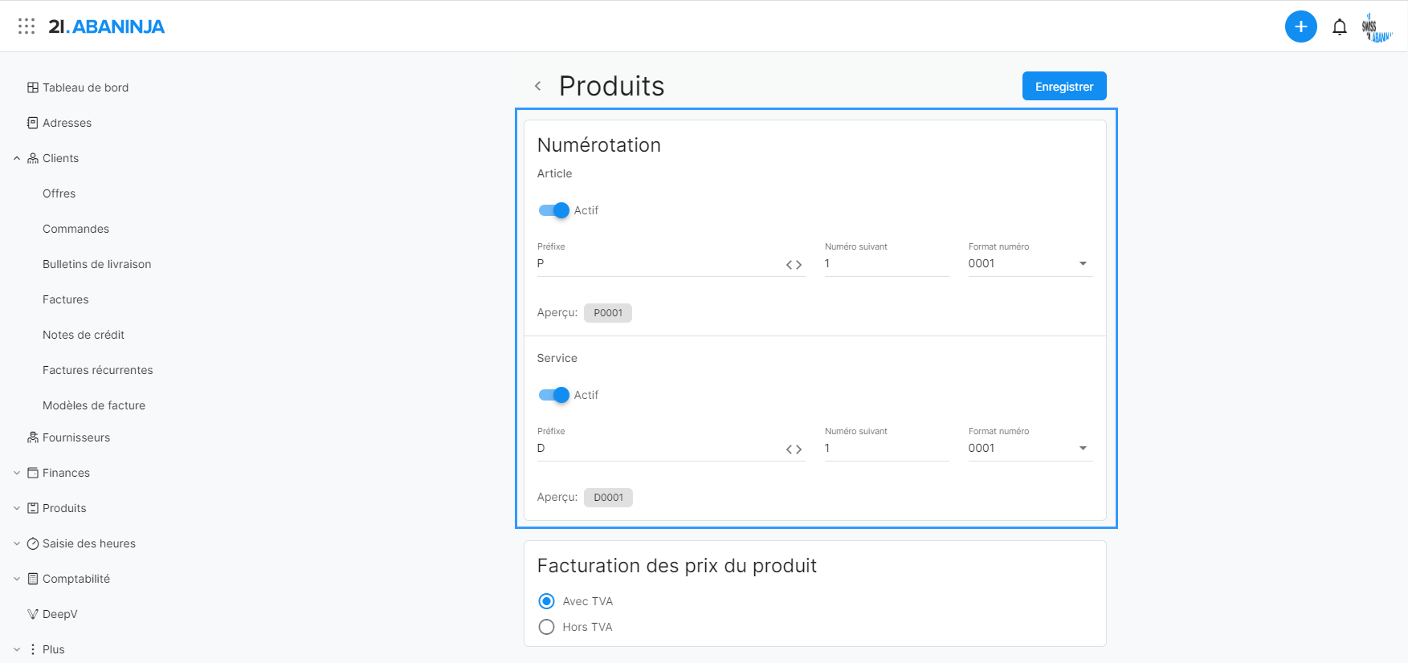Open Service Format numéro dropdown
The image size is (1408, 663).
point(1030,449)
